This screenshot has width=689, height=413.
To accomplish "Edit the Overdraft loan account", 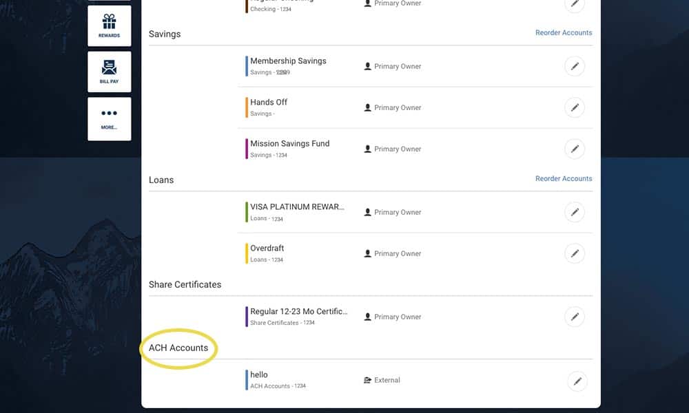I will click(x=575, y=253).
